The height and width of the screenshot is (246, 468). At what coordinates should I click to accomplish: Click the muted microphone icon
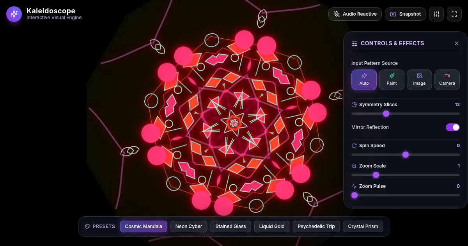(337, 14)
